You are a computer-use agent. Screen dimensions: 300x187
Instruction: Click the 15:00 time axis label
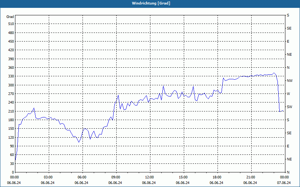tap(184, 177)
